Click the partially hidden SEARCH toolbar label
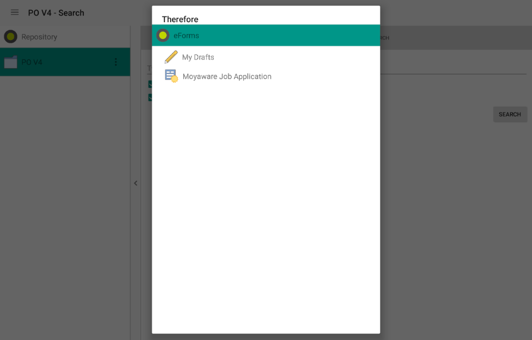The width and height of the screenshot is (532, 340). pos(383,37)
